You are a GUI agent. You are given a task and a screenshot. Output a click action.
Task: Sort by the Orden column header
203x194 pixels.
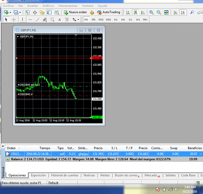(15, 148)
